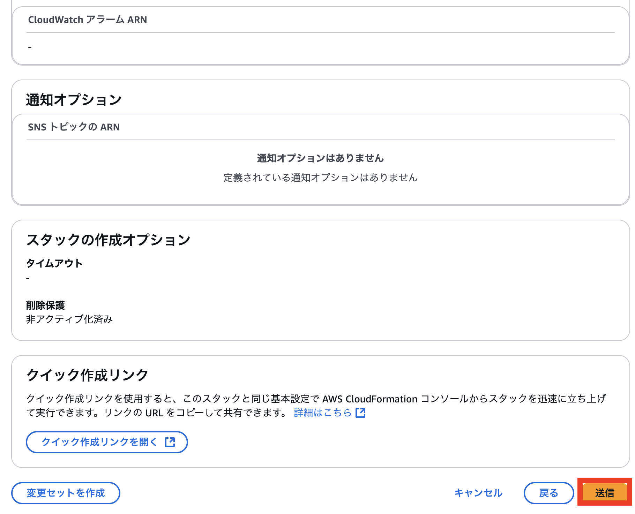635x514 pixels.
Task: Click the スタックの作成オプション section header
Action: click(x=108, y=239)
